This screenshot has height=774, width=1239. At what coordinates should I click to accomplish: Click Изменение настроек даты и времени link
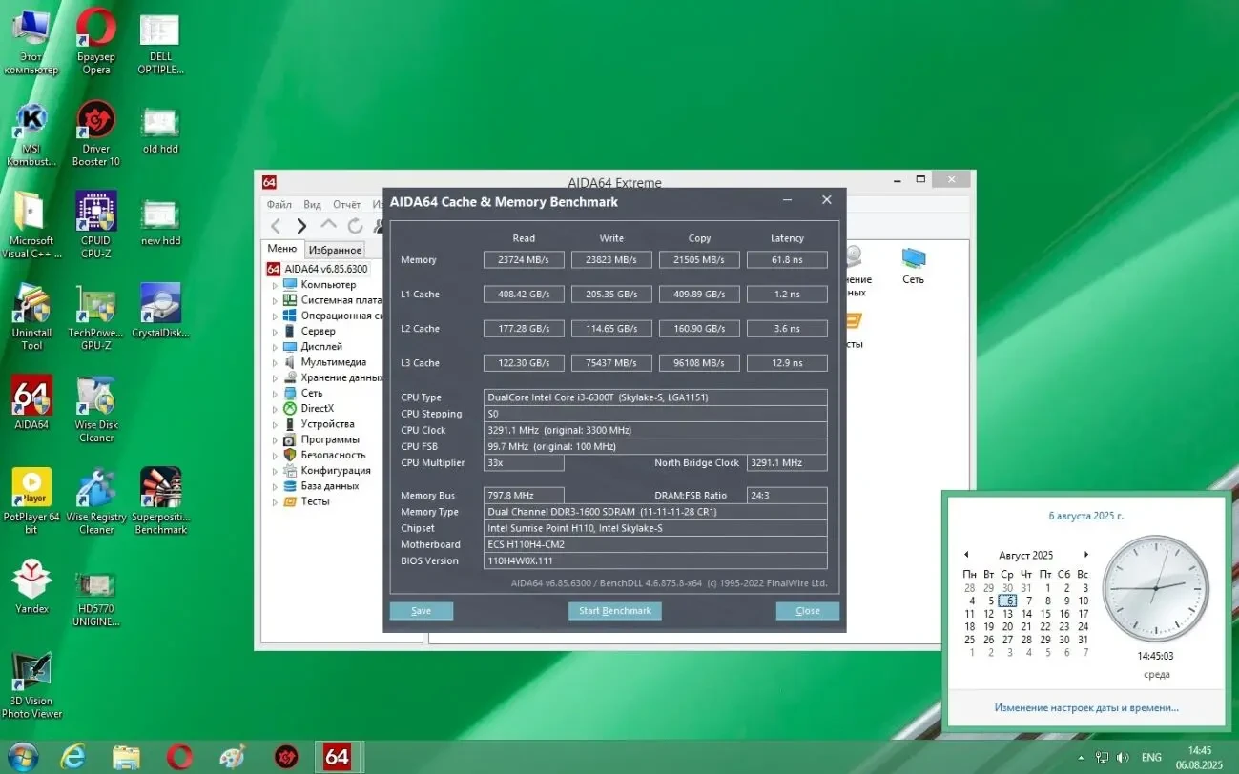[1086, 707]
